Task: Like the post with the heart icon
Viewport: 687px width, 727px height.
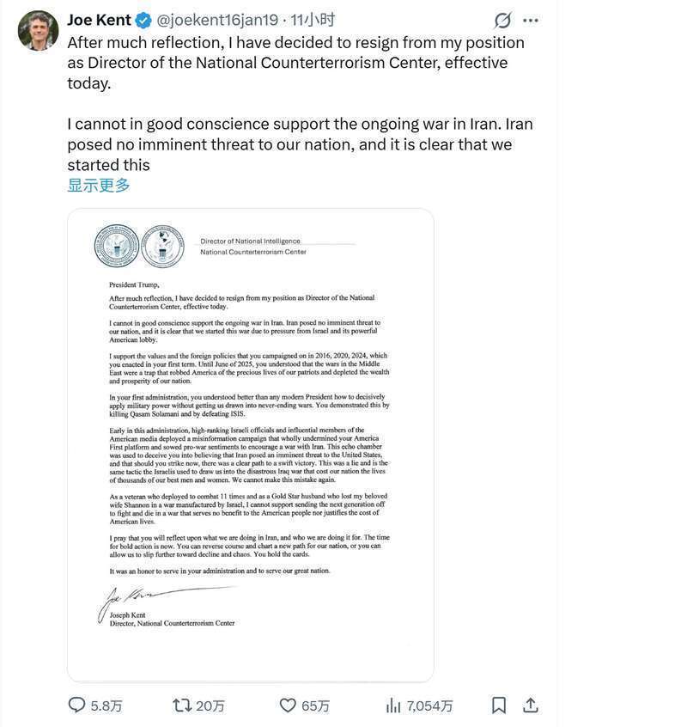Action: [x=289, y=706]
